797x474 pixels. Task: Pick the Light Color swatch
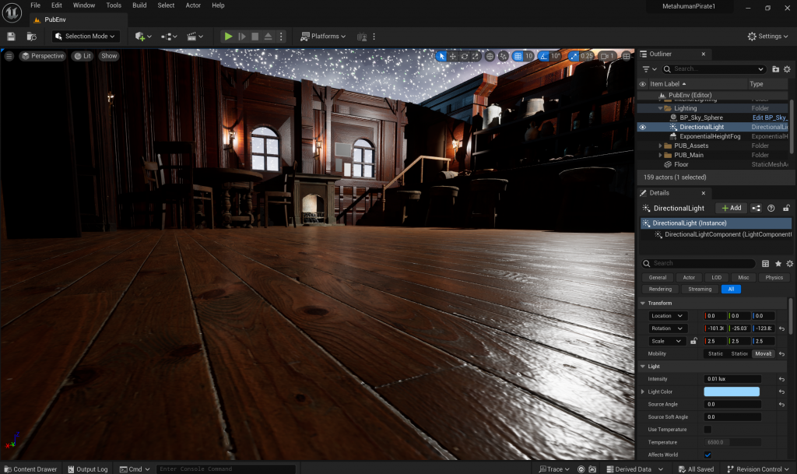[732, 391]
